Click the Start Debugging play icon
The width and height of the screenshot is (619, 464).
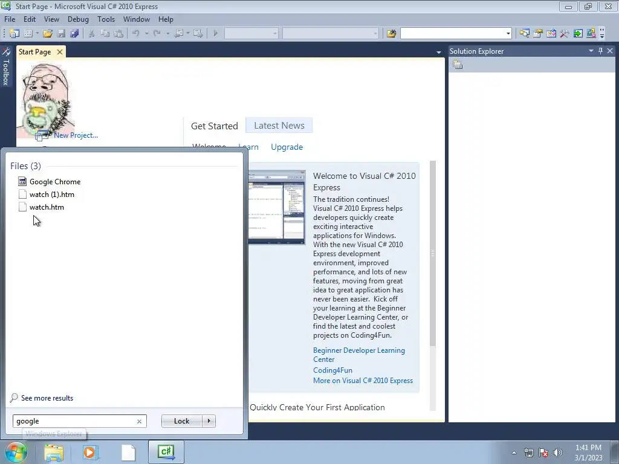click(x=215, y=34)
